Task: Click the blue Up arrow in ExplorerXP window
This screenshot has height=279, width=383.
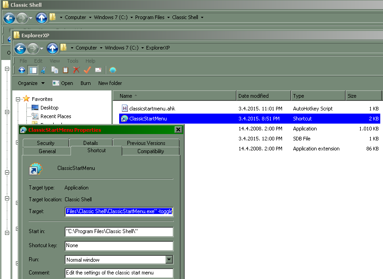Action: [52, 48]
